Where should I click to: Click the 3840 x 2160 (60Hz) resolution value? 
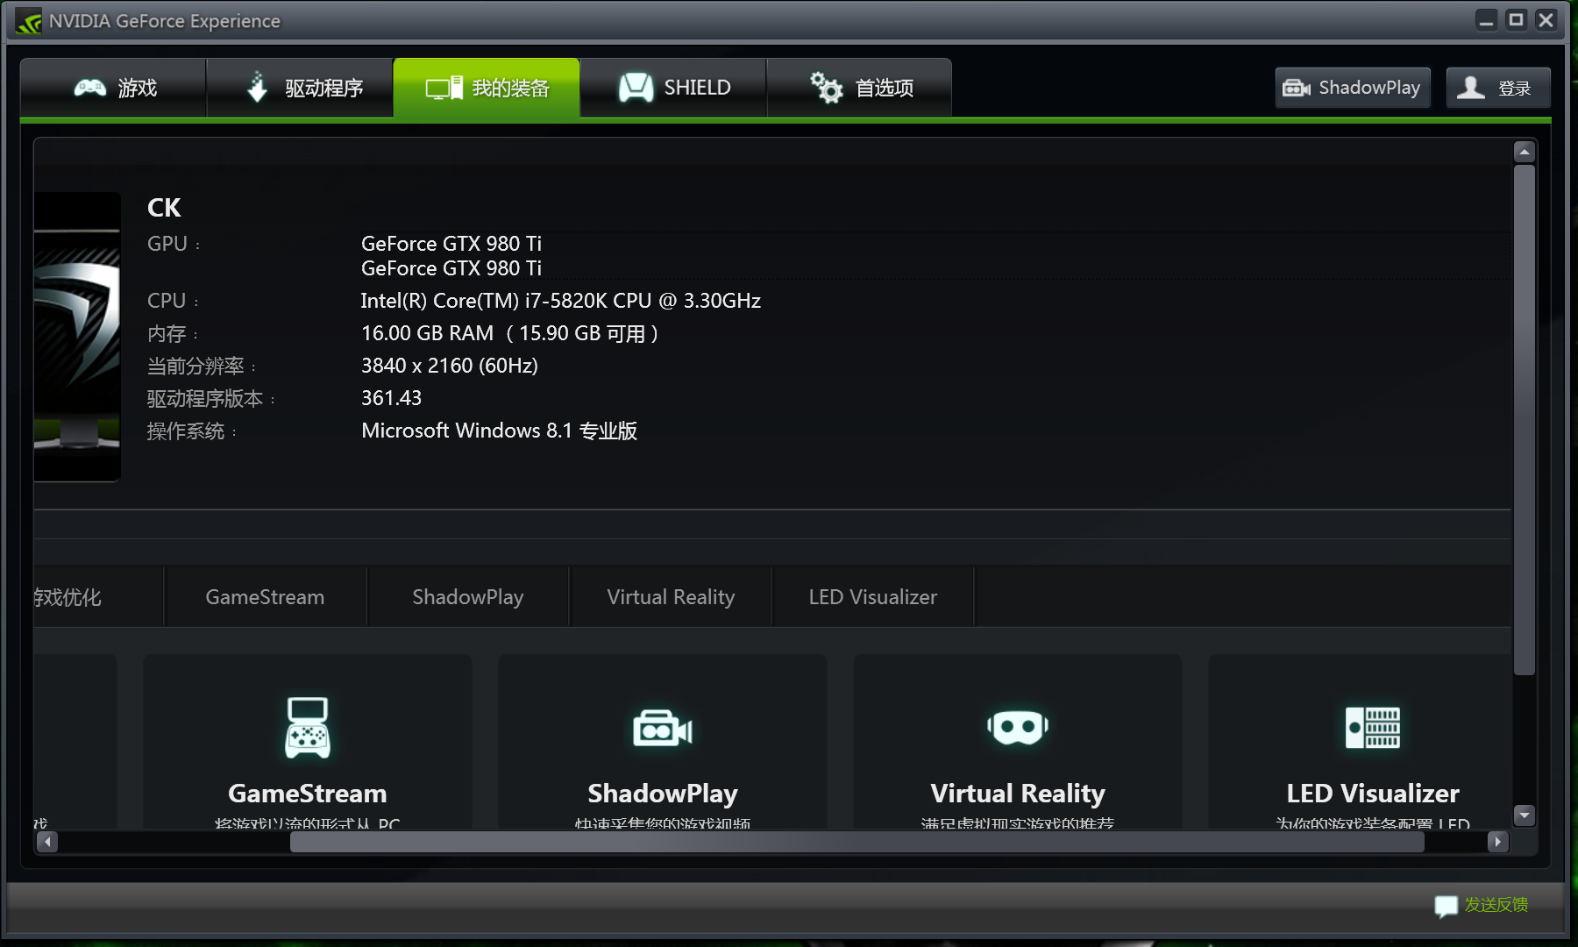coord(450,366)
